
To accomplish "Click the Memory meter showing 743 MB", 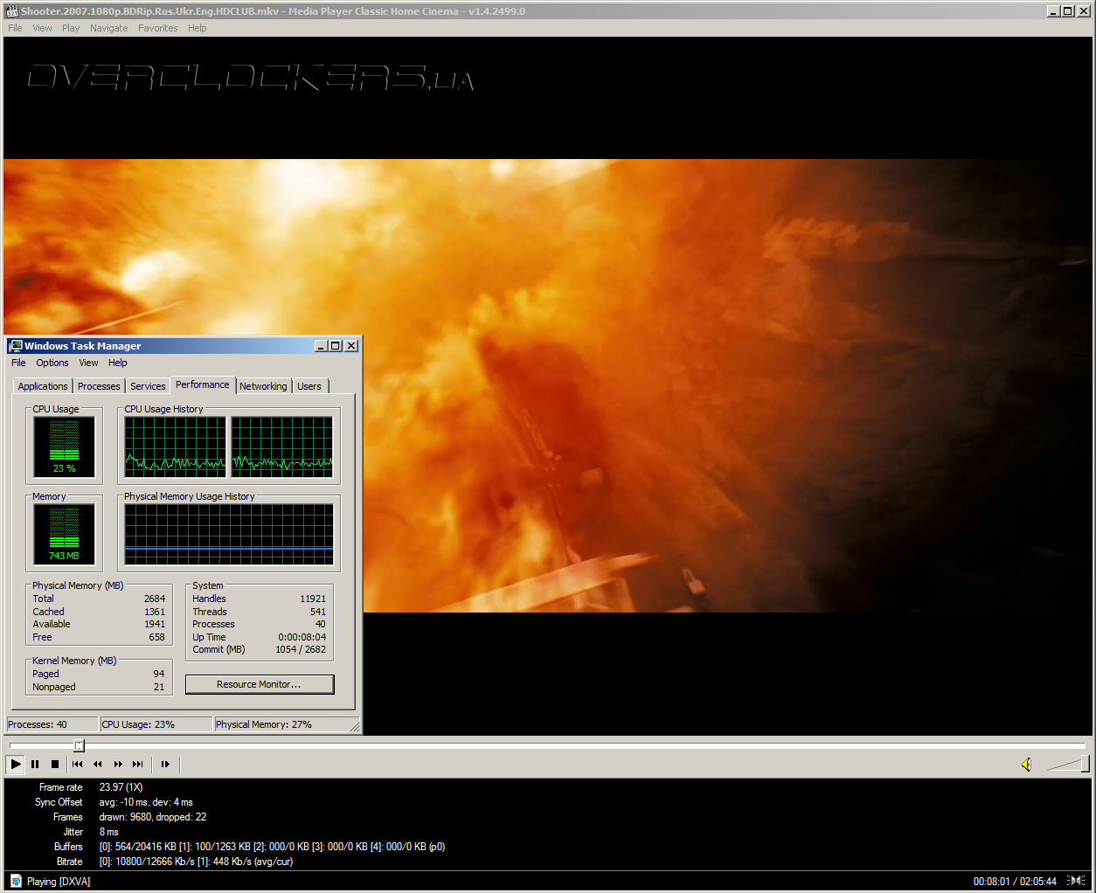I will tap(65, 534).
